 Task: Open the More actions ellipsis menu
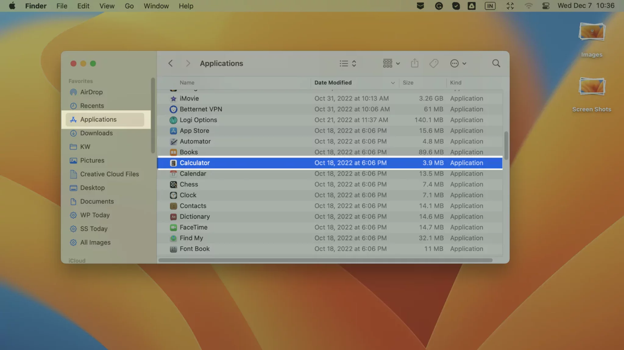coord(458,63)
